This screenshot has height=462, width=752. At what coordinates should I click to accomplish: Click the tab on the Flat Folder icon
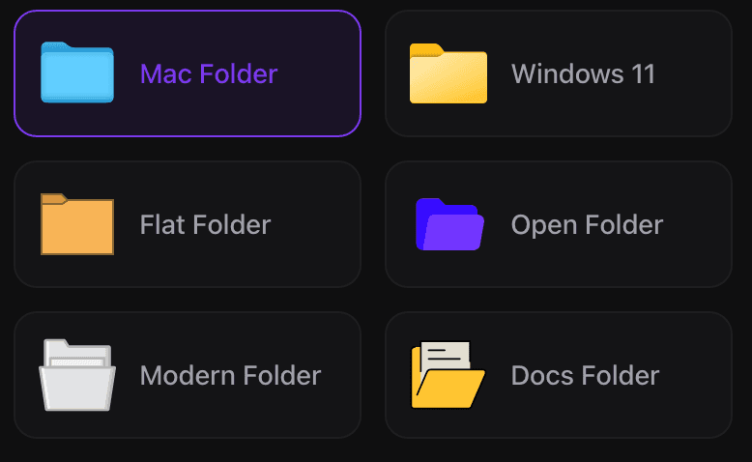[53, 199]
